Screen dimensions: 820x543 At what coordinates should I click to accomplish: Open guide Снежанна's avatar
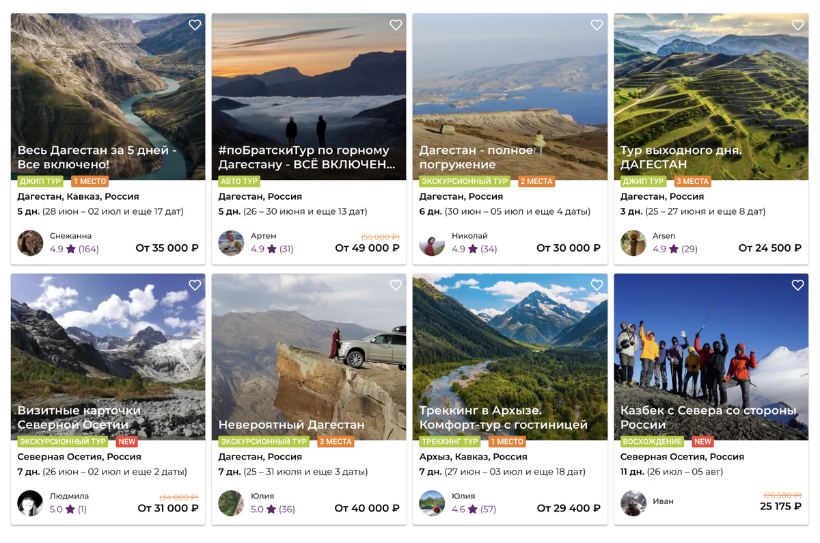(x=30, y=243)
